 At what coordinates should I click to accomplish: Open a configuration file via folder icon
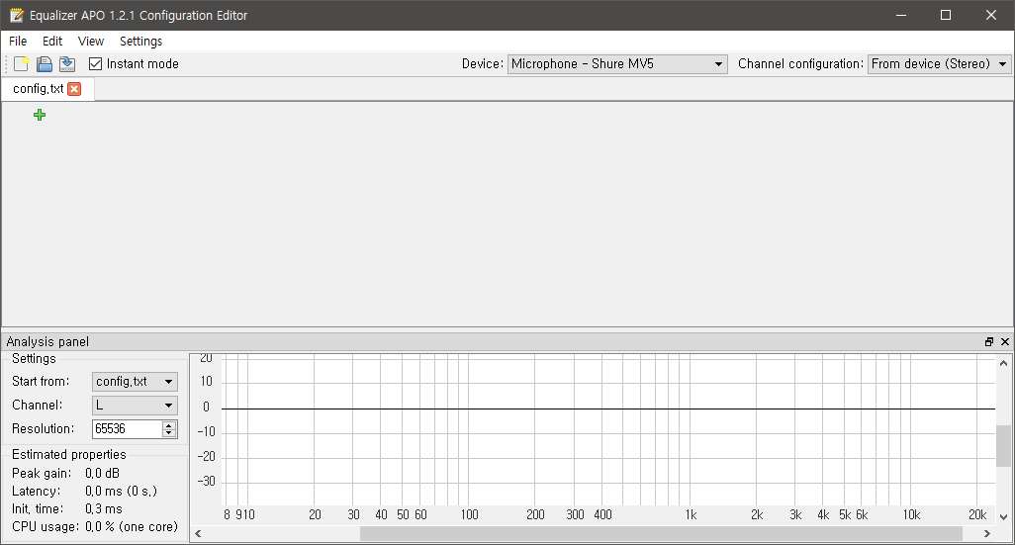pyautogui.click(x=44, y=63)
